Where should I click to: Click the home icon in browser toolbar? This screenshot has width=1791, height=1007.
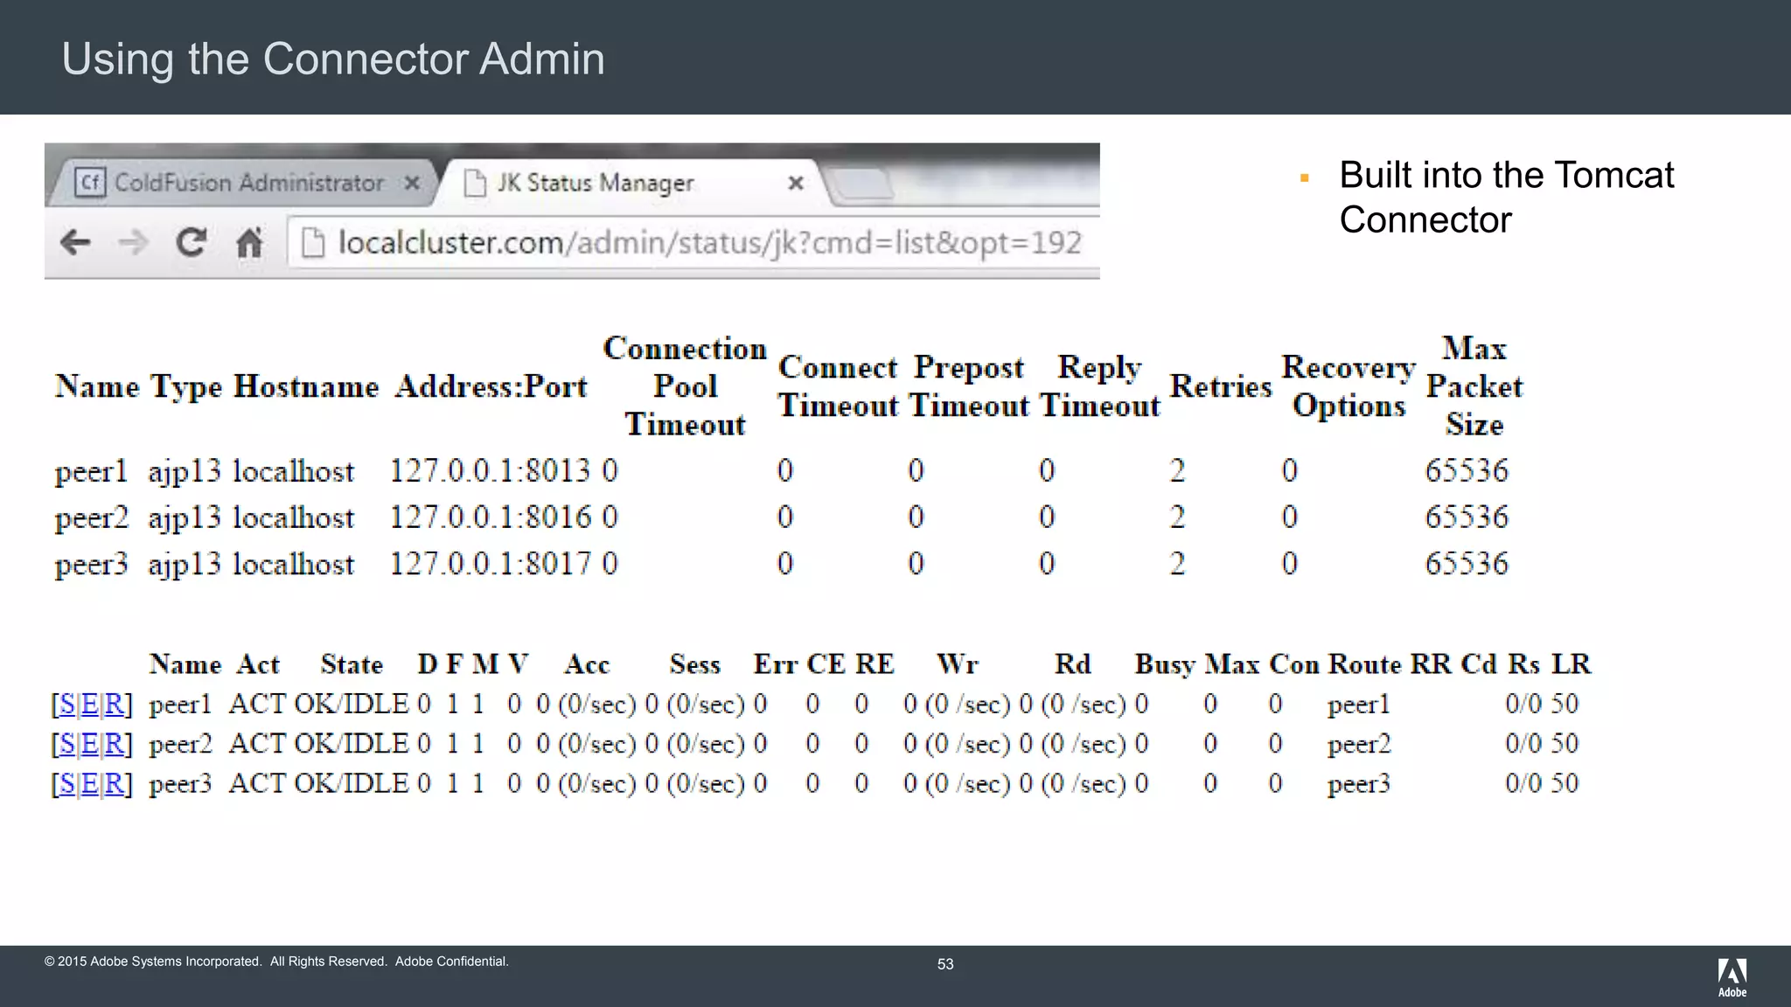(249, 242)
